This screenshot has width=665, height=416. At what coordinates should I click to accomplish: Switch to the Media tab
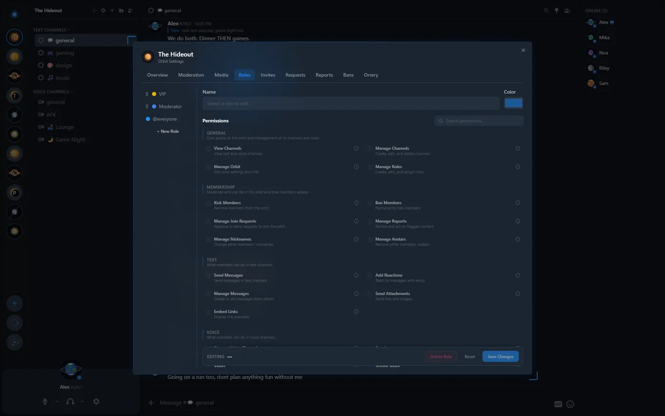coord(221,75)
